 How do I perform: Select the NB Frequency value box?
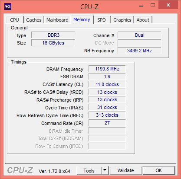click(x=139, y=51)
